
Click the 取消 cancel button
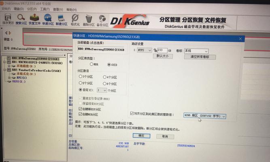pos(165,136)
